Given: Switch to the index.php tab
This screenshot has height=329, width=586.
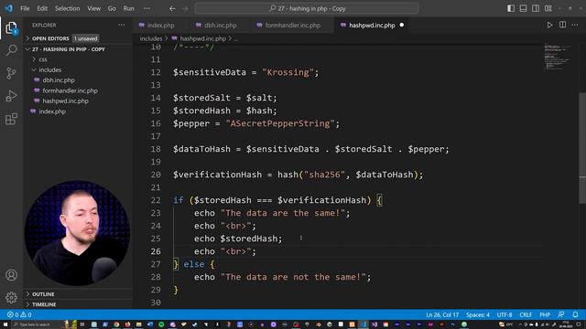Looking at the screenshot, I should coord(161,25).
